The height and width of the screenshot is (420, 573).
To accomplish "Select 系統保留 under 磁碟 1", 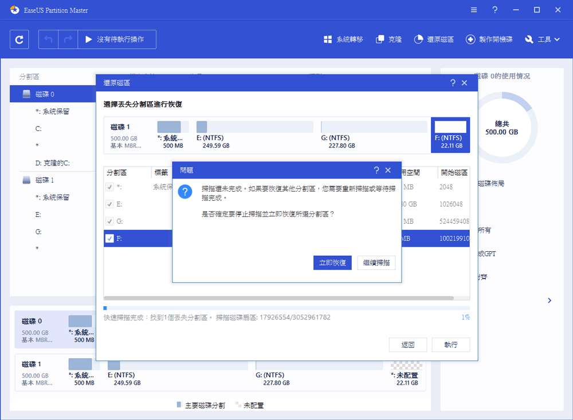I will (52, 197).
